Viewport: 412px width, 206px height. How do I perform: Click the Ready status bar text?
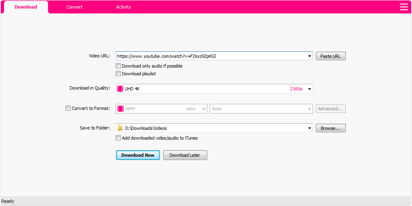(8, 201)
